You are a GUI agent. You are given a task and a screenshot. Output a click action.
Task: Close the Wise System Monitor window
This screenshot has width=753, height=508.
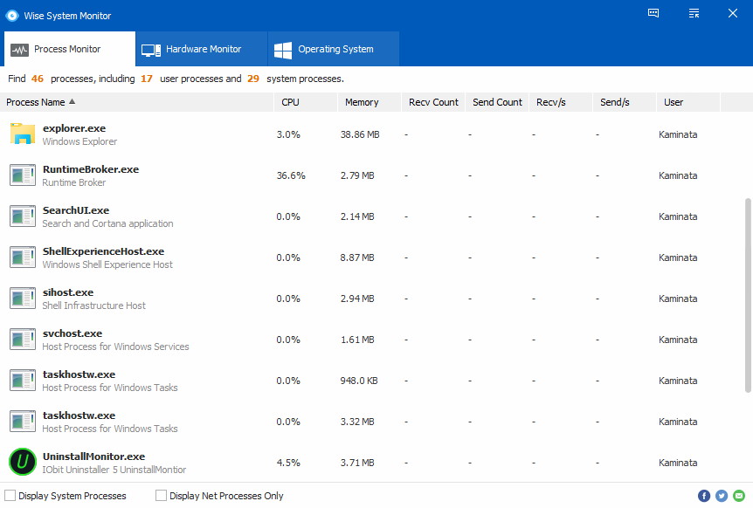(x=732, y=13)
